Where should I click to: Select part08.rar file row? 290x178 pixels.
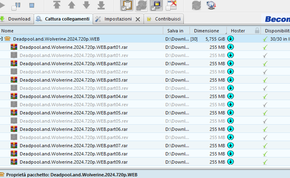(145, 154)
